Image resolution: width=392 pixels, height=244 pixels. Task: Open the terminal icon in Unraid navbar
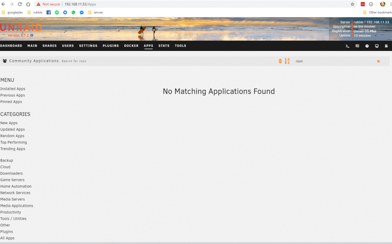[x=347, y=46]
